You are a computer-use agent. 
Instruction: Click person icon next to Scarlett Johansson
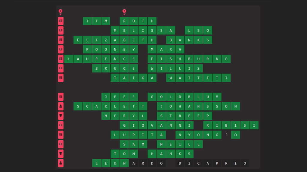click(x=61, y=106)
